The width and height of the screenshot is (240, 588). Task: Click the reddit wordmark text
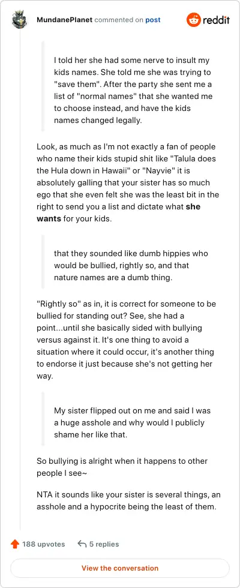217,20
